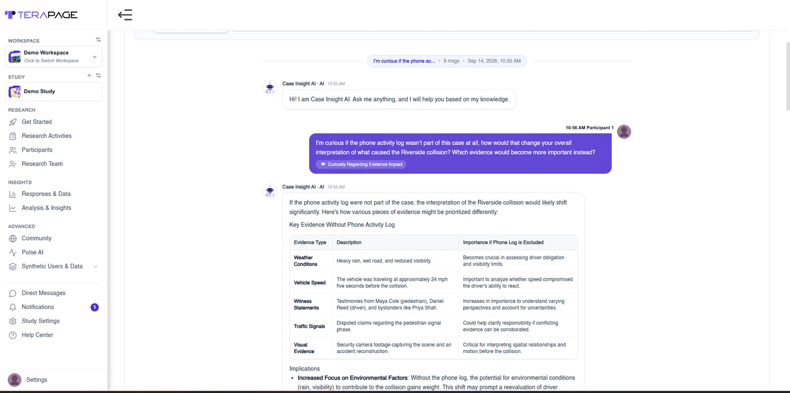Screen dimensions: 790x393
Task: Click the 'Traffic Signals' table cell
Action: [x=311, y=326]
